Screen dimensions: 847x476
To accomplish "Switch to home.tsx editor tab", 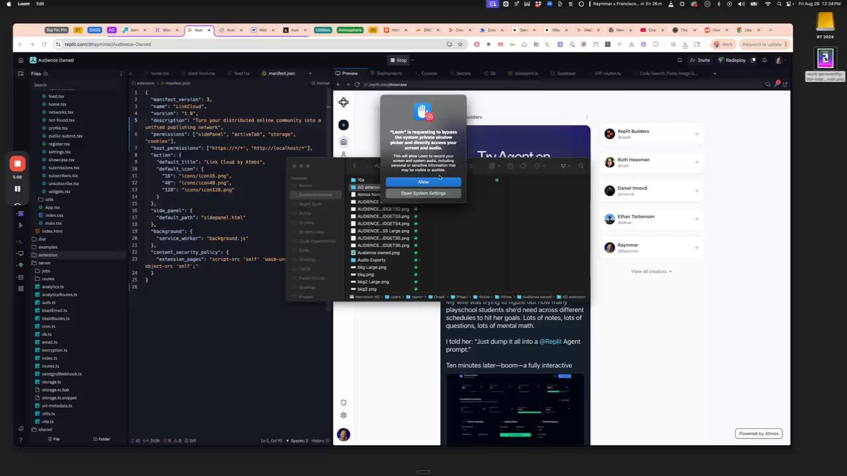I will [159, 73].
